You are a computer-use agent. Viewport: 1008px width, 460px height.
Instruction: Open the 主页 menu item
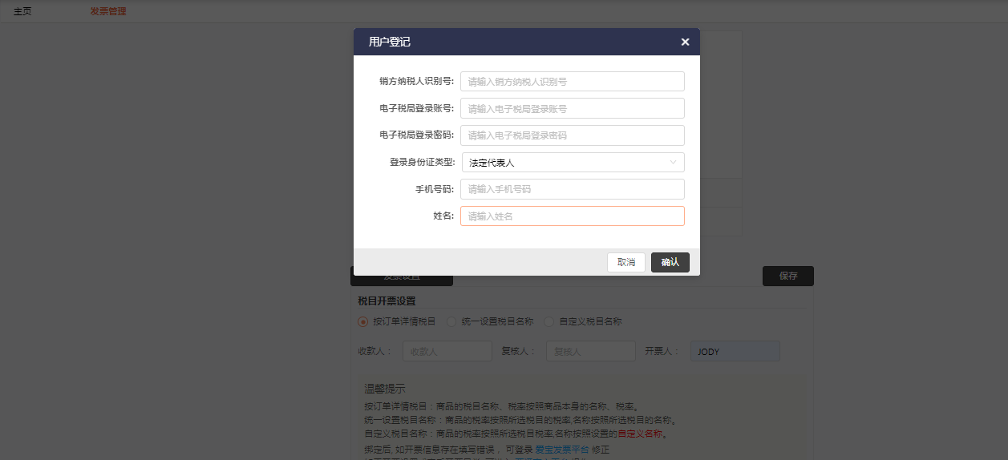pos(22,11)
